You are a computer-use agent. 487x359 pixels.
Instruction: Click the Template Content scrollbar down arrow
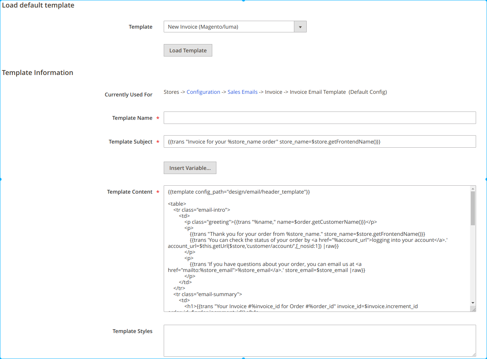(473, 303)
